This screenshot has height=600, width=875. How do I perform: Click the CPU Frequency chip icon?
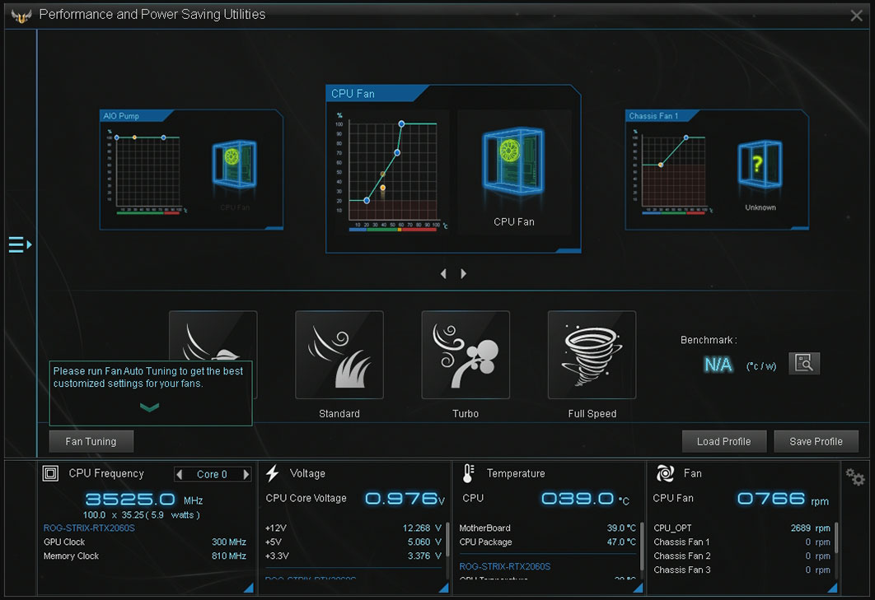click(x=50, y=473)
